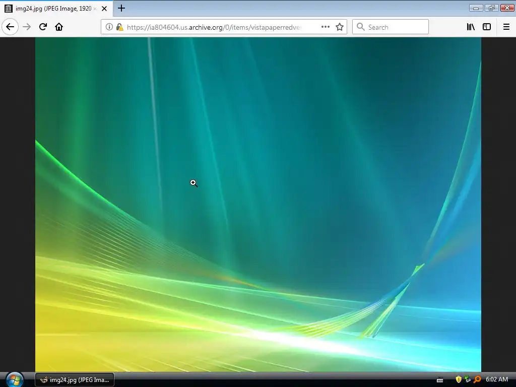Open a new tab with plus button
Screen dimensions: 516x387
pyautogui.click(x=121, y=8)
